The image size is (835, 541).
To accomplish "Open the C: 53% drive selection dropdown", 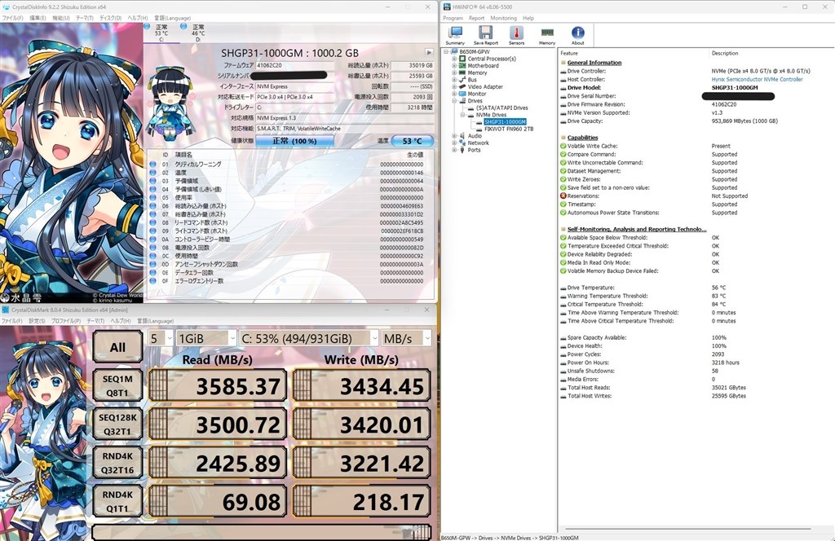I will tap(309, 338).
